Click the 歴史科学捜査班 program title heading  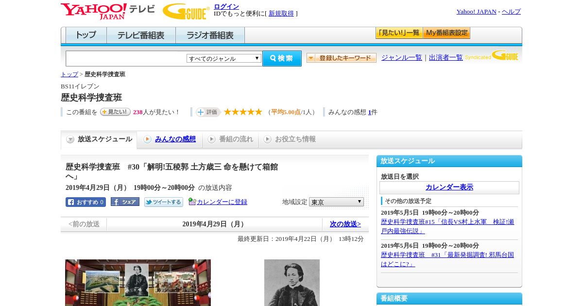tap(91, 98)
